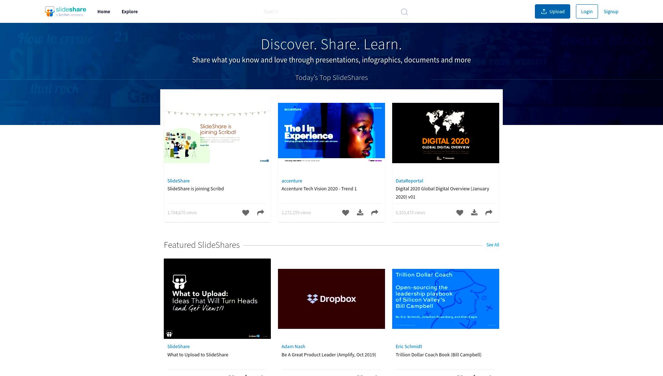Click the 2,272,155 views text
This screenshot has height=376, width=663.
pyautogui.click(x=296, y=212)
